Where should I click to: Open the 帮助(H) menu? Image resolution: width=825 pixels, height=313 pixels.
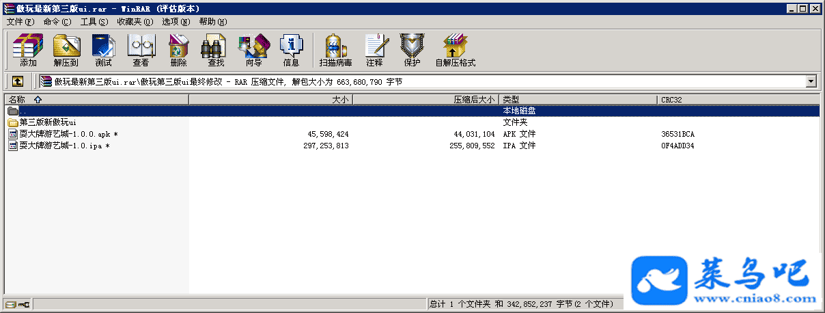[213, 22]
